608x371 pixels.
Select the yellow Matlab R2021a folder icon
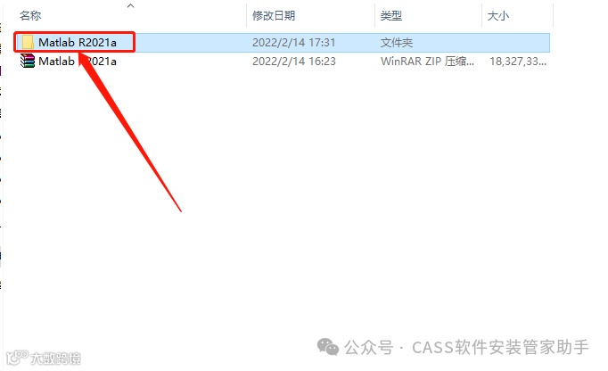pos(28,42)
